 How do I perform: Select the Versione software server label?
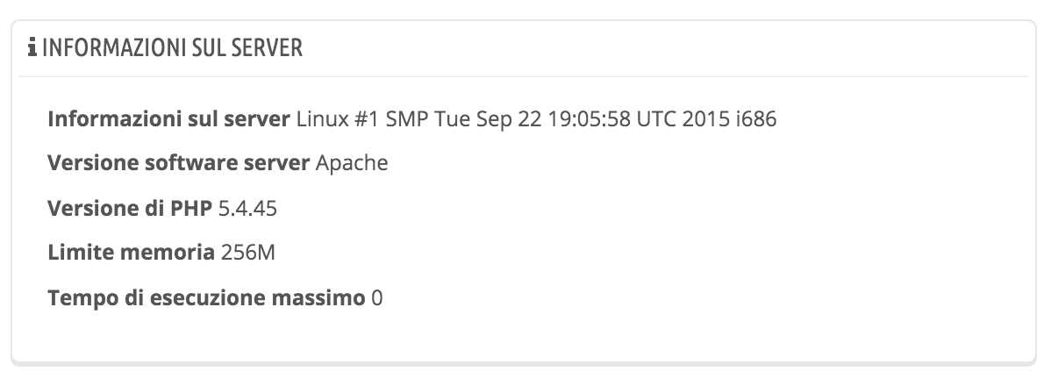[178, 163]
